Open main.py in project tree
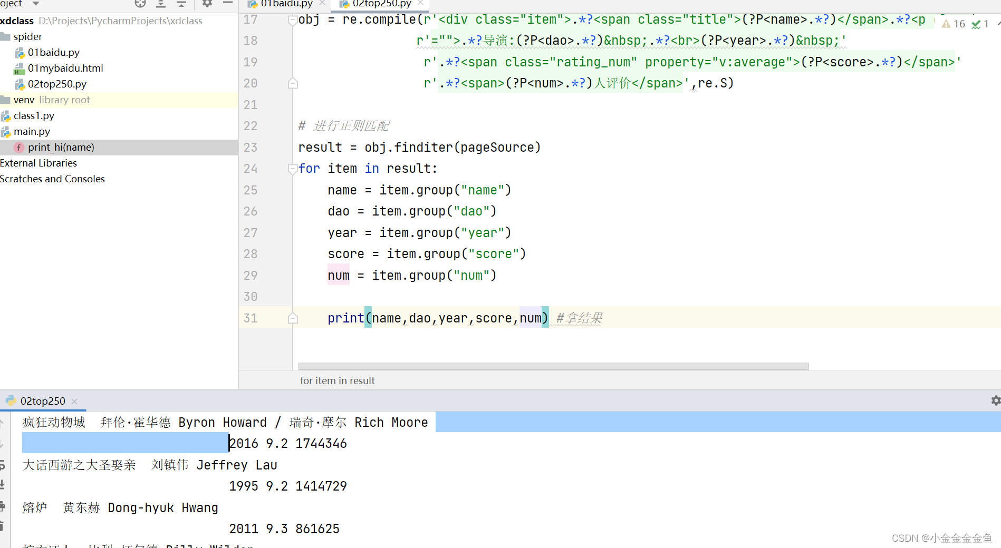This screenshot has width=1001, height=548. coord(32,131)
